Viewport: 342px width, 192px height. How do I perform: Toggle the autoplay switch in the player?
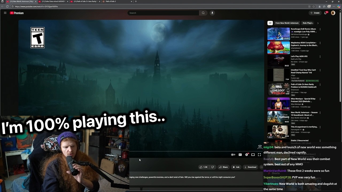pyautogui.click(x=233, y=155)
